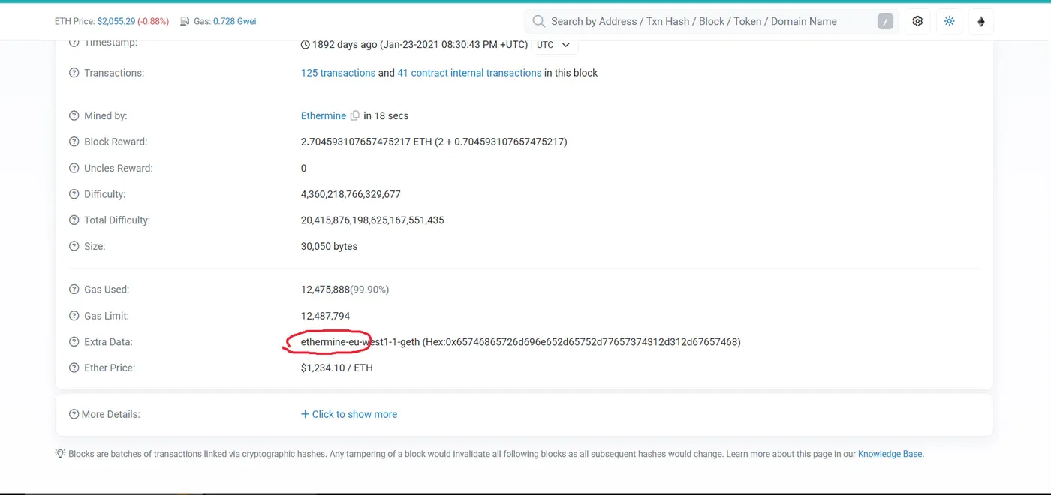The width and height of the screenshot is (1051, 495).
Task: Click the 0.728 Gwei gas link
Action: click(x=234, y=22)
